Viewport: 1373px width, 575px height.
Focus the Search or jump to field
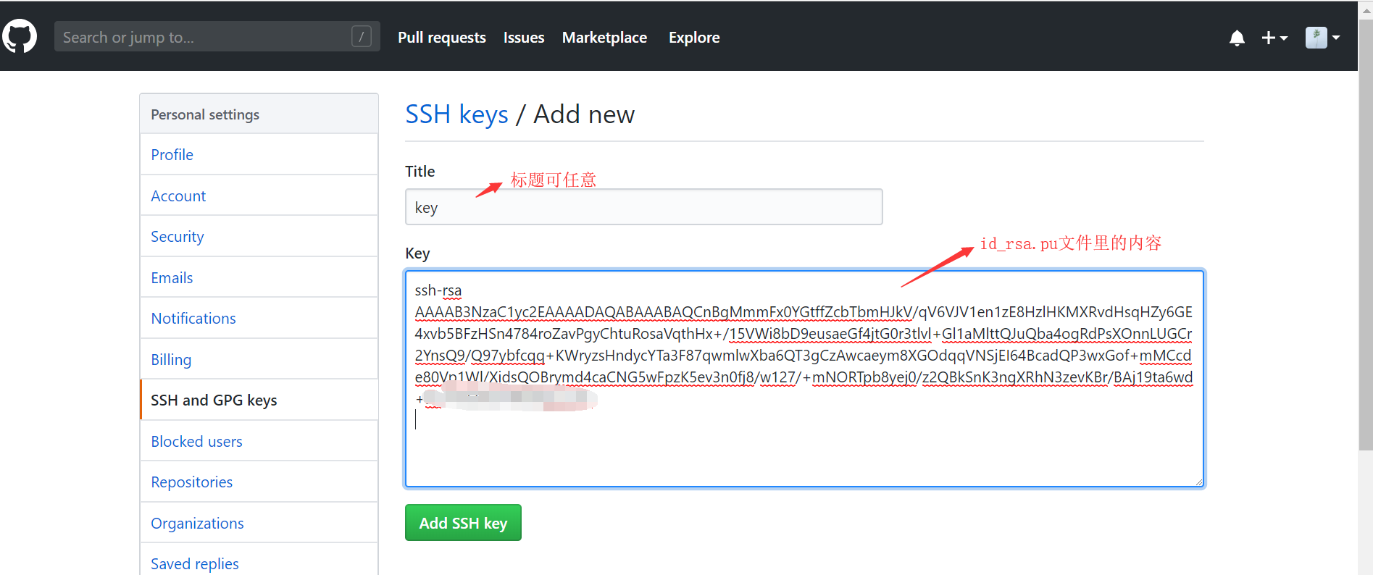coord(217,36)
